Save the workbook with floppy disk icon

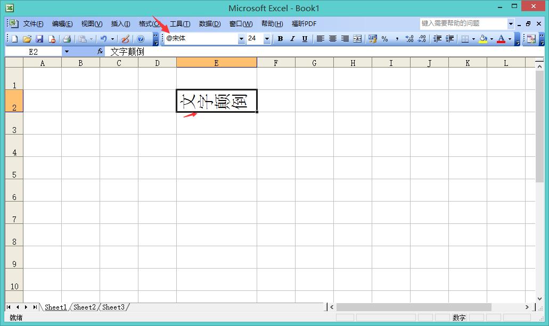(39, 39)
